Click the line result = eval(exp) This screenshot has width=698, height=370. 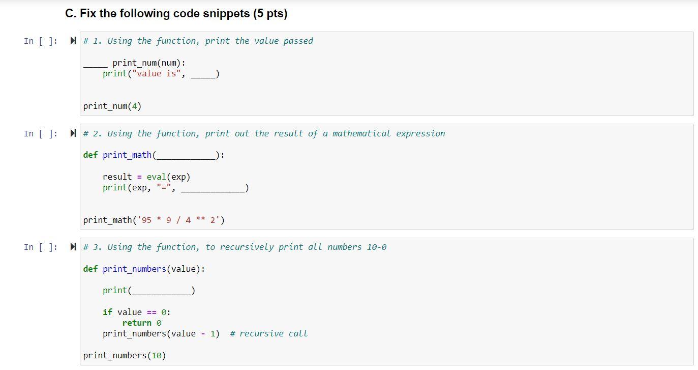[146, 177]
